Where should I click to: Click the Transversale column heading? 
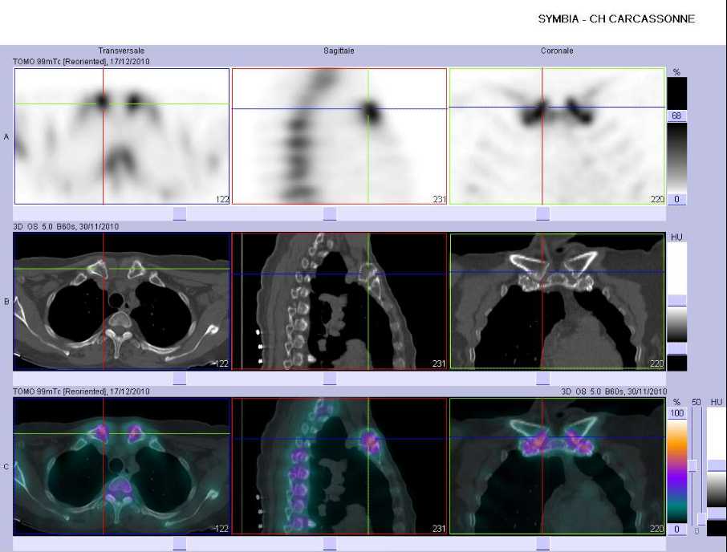pos(121,51)
